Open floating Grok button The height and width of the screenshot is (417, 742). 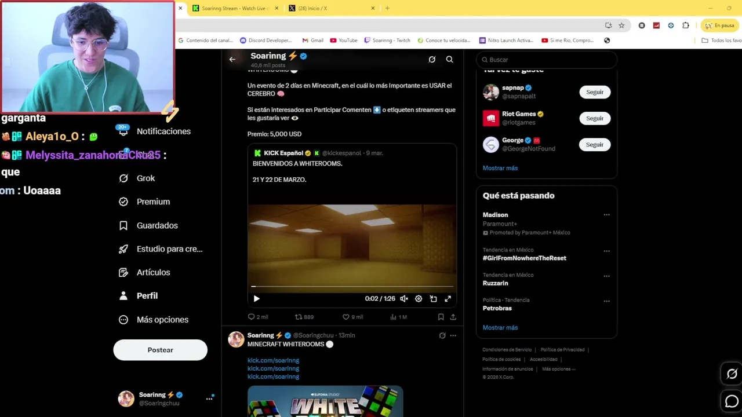(x=732, y=374)
